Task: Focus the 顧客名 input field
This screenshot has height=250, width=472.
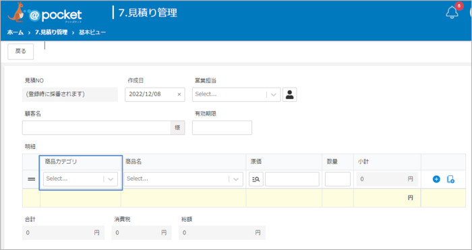Action: tap(96, 127)
